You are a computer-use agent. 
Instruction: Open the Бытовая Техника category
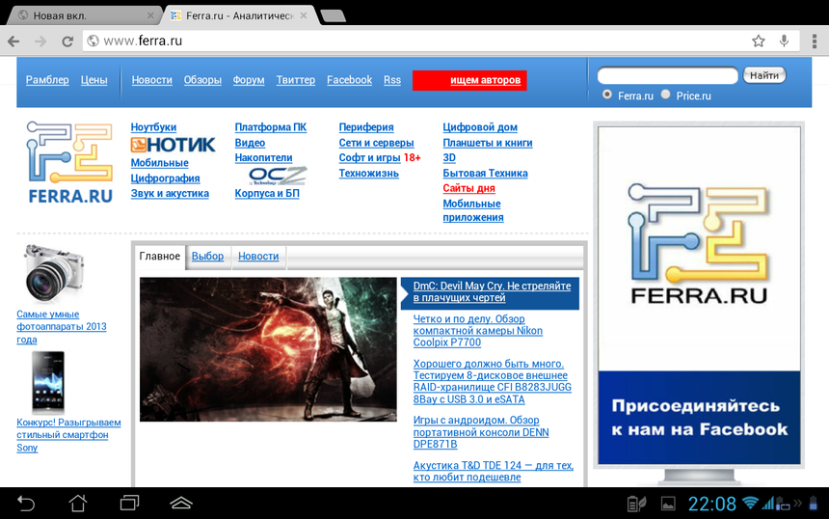485,173
